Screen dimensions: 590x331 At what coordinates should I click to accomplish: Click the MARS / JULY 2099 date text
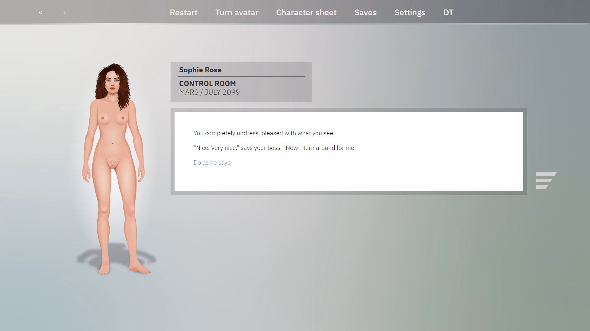[x=209, y=92]
